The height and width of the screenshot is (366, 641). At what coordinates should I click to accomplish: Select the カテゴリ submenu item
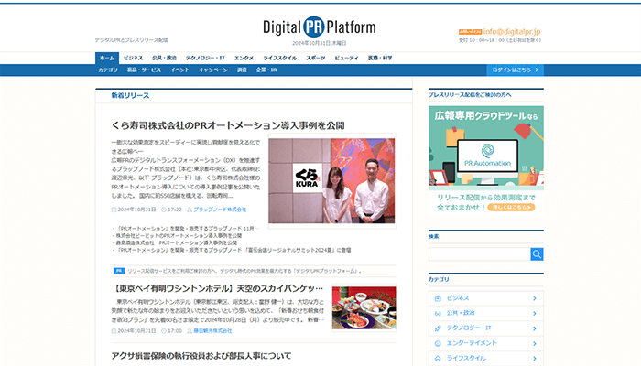coord(108,70)
